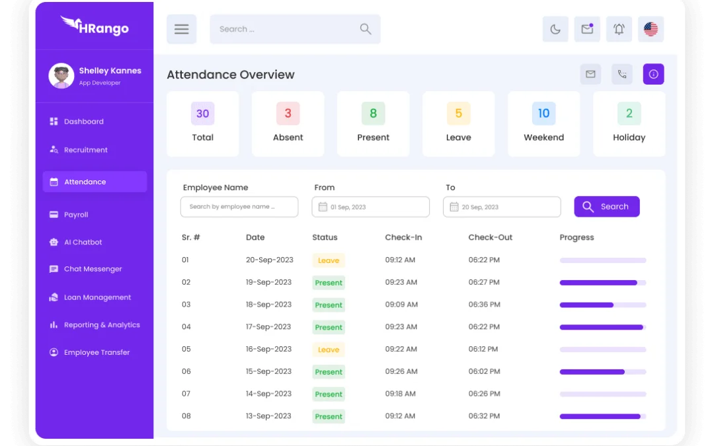This screenshot has width=714, height=446.
Task: Click the envelope icon beside Attendance Overview
Action: (590, 74)
